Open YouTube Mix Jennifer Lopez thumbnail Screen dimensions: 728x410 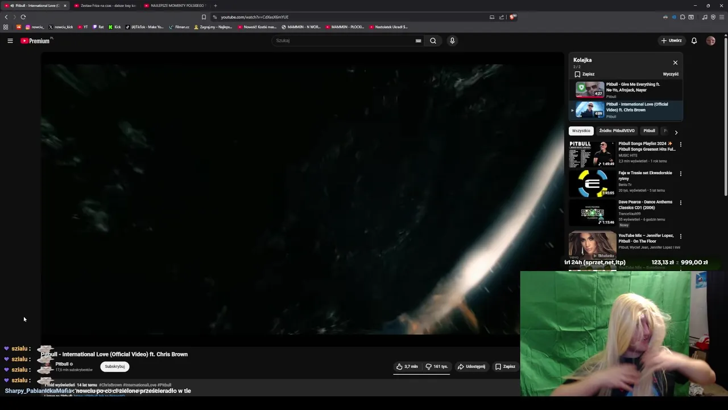[592, 245]
